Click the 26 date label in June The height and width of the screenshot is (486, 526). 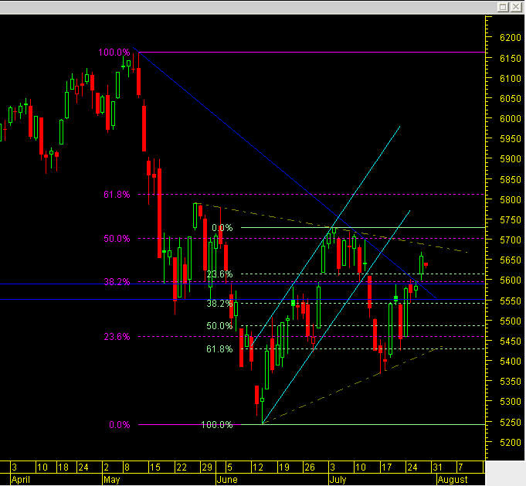tap(309, 467)
